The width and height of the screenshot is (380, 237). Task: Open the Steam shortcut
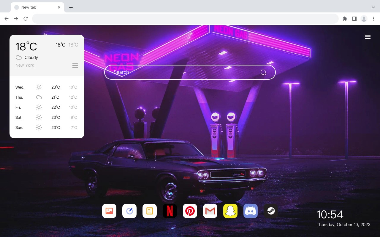point(271,211)
